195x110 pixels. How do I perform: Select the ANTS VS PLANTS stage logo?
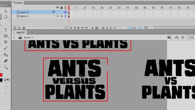coord(168,79)
